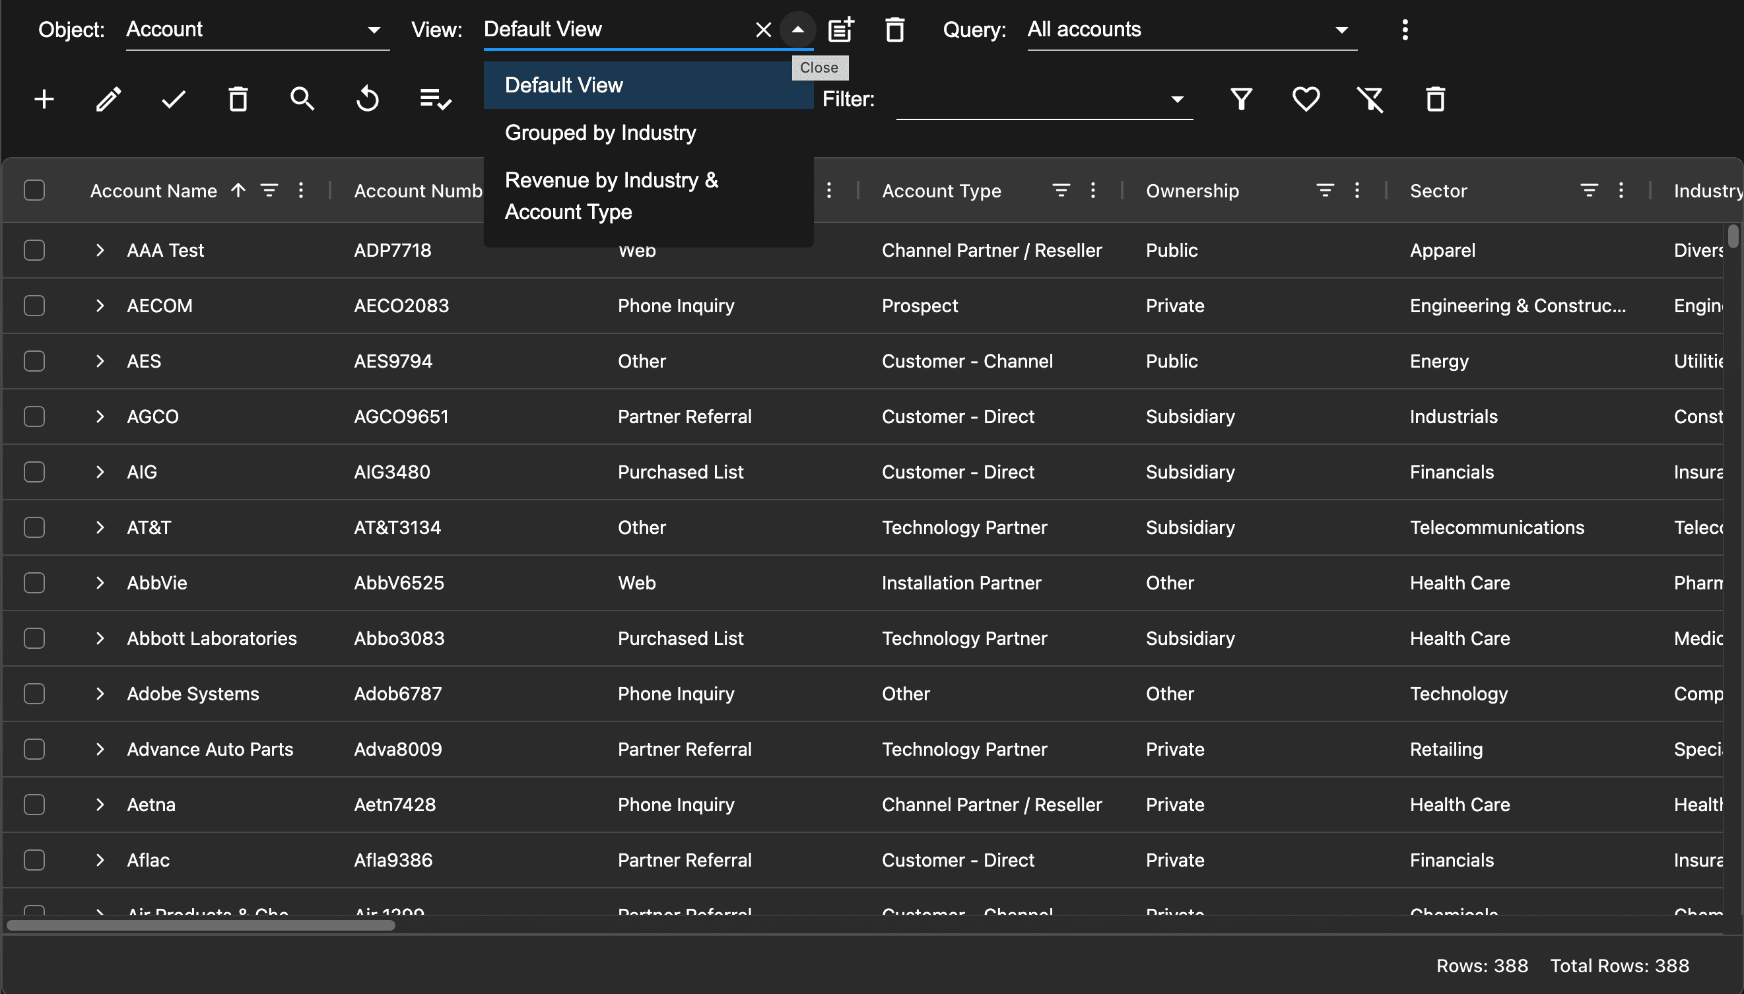Open the three-dot menu beside Query

pos(1405,29)
